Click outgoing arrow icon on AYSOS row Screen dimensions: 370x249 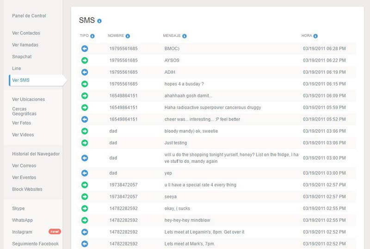pyautogui.click(x=85, y=60)
